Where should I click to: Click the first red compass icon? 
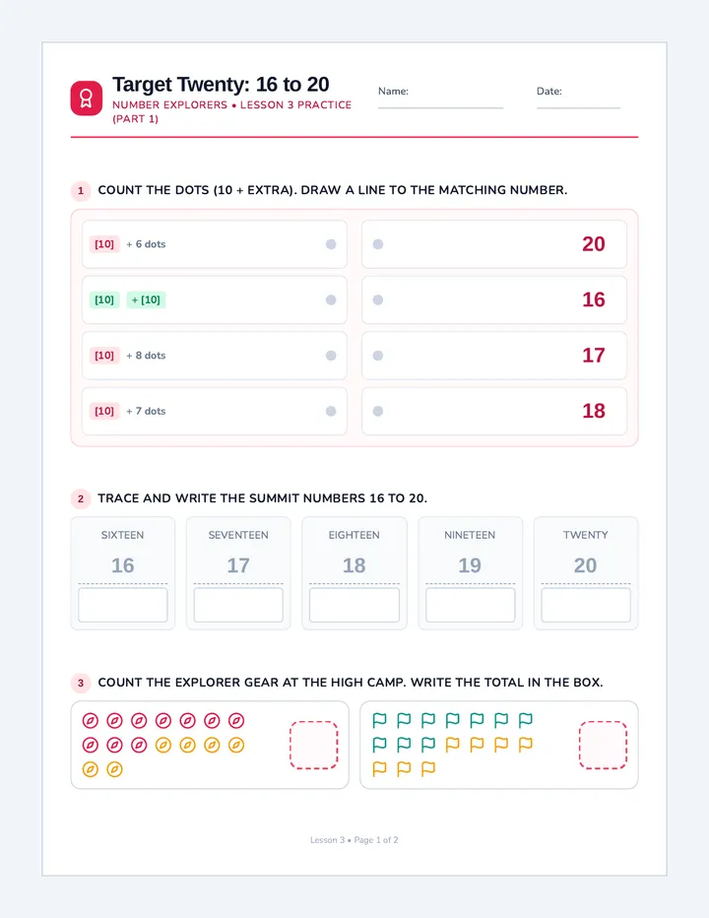91,721
